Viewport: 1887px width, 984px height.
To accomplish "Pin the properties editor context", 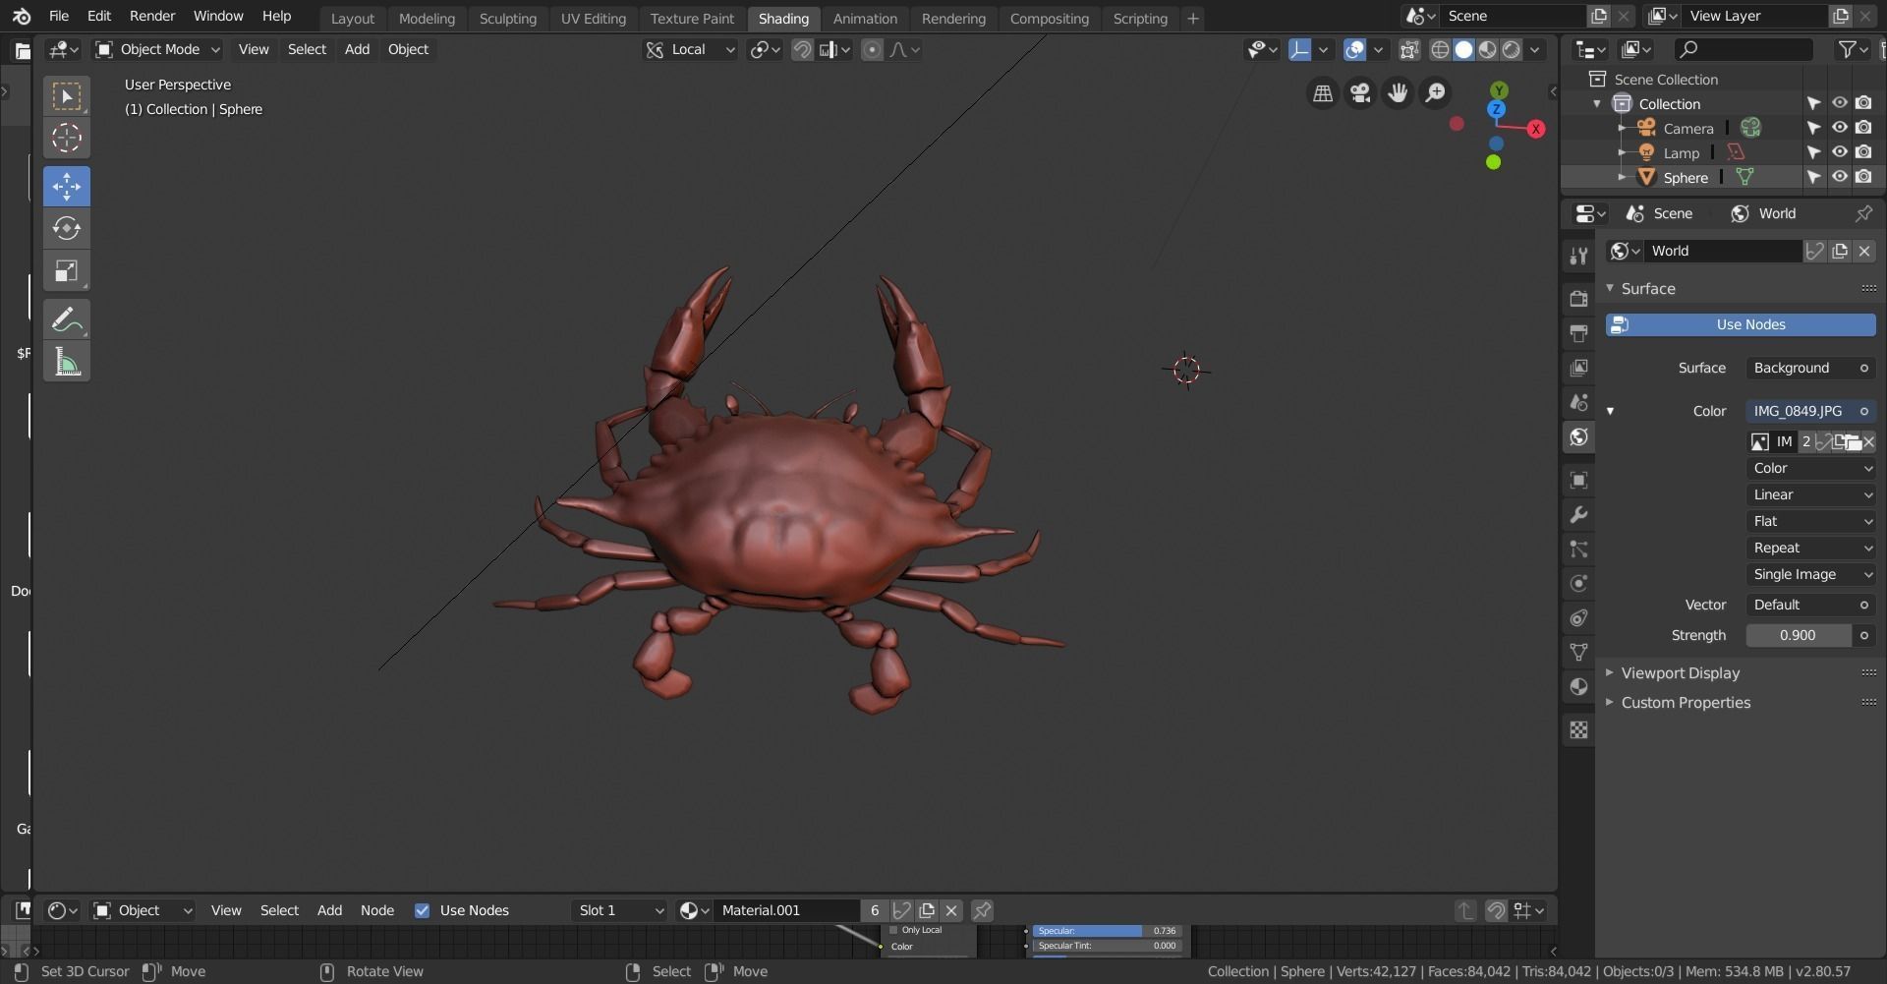I will [1863, 213].
